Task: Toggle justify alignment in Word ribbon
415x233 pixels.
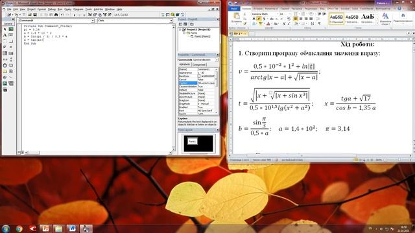Action: (311, 19)
